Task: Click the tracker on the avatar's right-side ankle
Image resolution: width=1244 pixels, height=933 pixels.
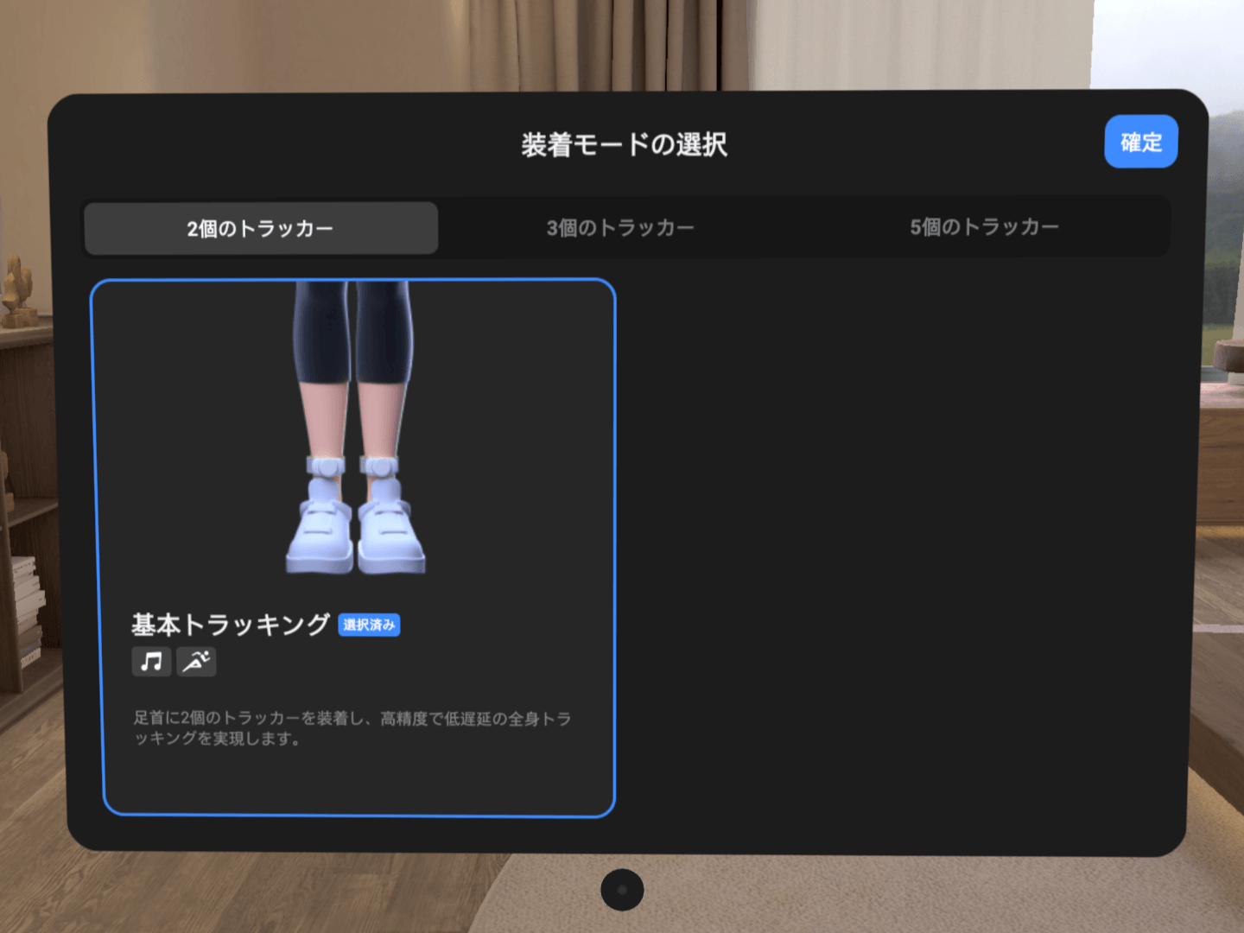Action: tap(380, 467)
